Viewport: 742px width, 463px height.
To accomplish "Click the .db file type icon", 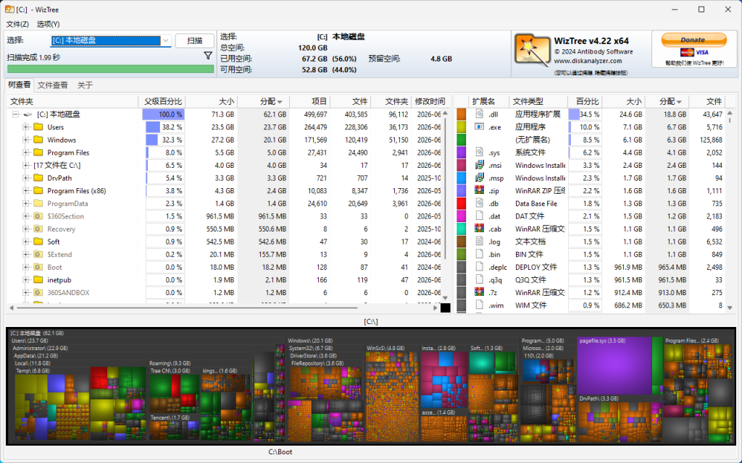I will coord(480,203).
